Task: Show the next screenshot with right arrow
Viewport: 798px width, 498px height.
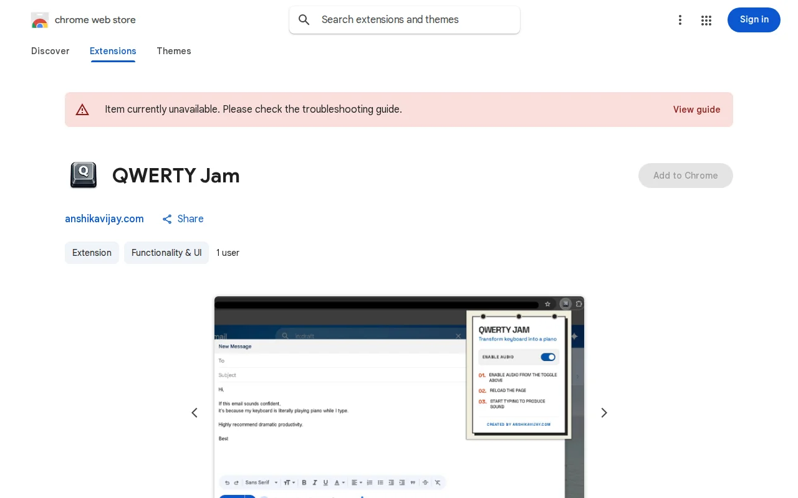Action: tap(603, 413)
